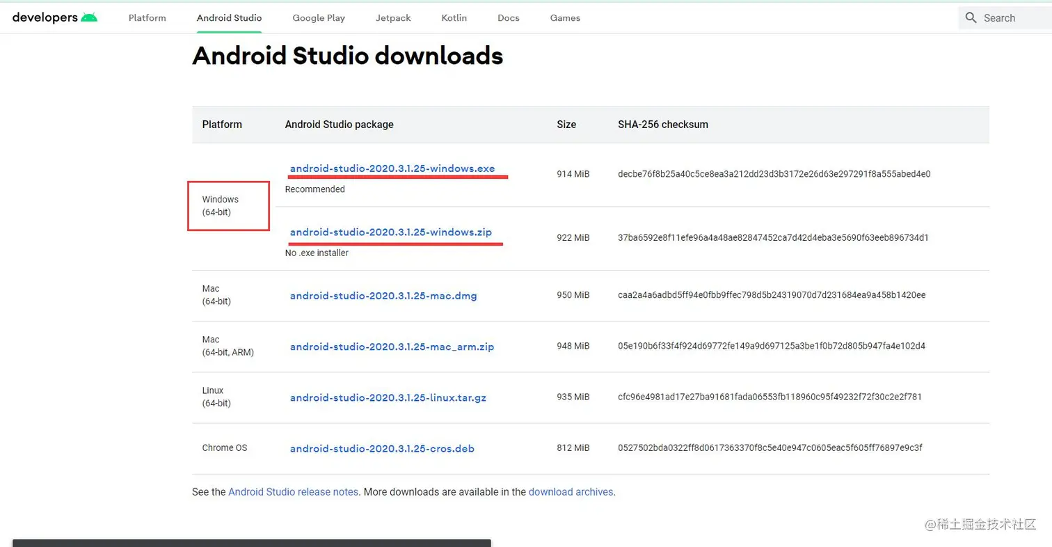Download android-studio-2020.3.1.25-mac_arm.zip

pos(392,347)
